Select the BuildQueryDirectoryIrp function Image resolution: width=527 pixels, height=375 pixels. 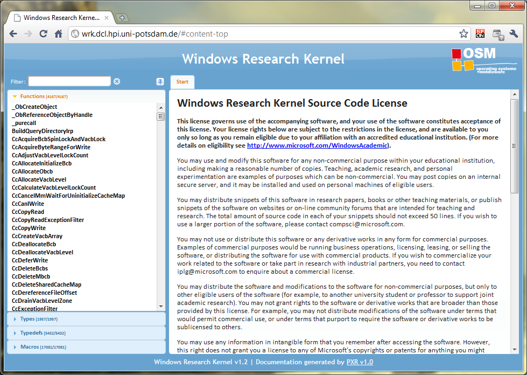pos(43,131)
